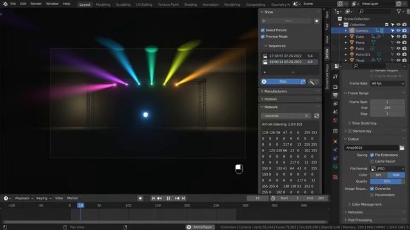
Task: Open the View Layer properties tab
Action: pyautogui.click(x=336, y=103)
